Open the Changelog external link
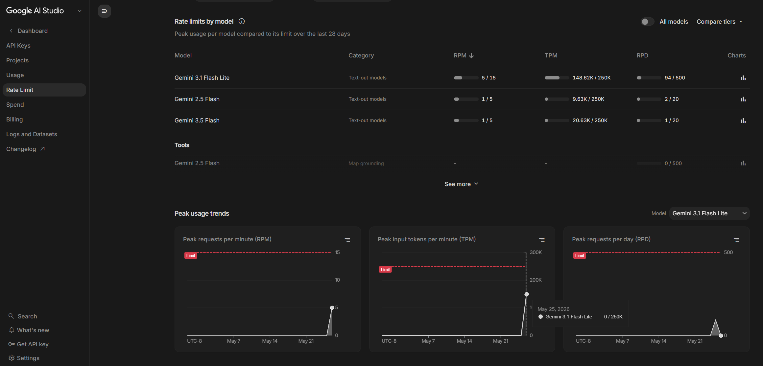Image resolution: width=763 pixels, height=366 pixels. tap(25, 149)
